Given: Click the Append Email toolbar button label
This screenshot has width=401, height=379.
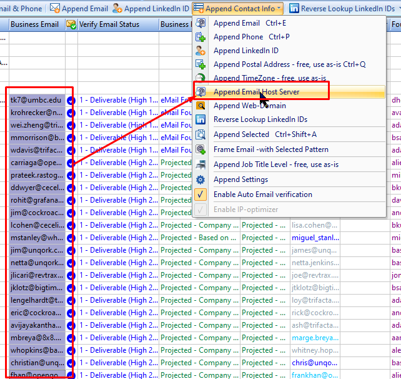Looking at the screenshot, I should pyautogui.click(x=85, y=9).
